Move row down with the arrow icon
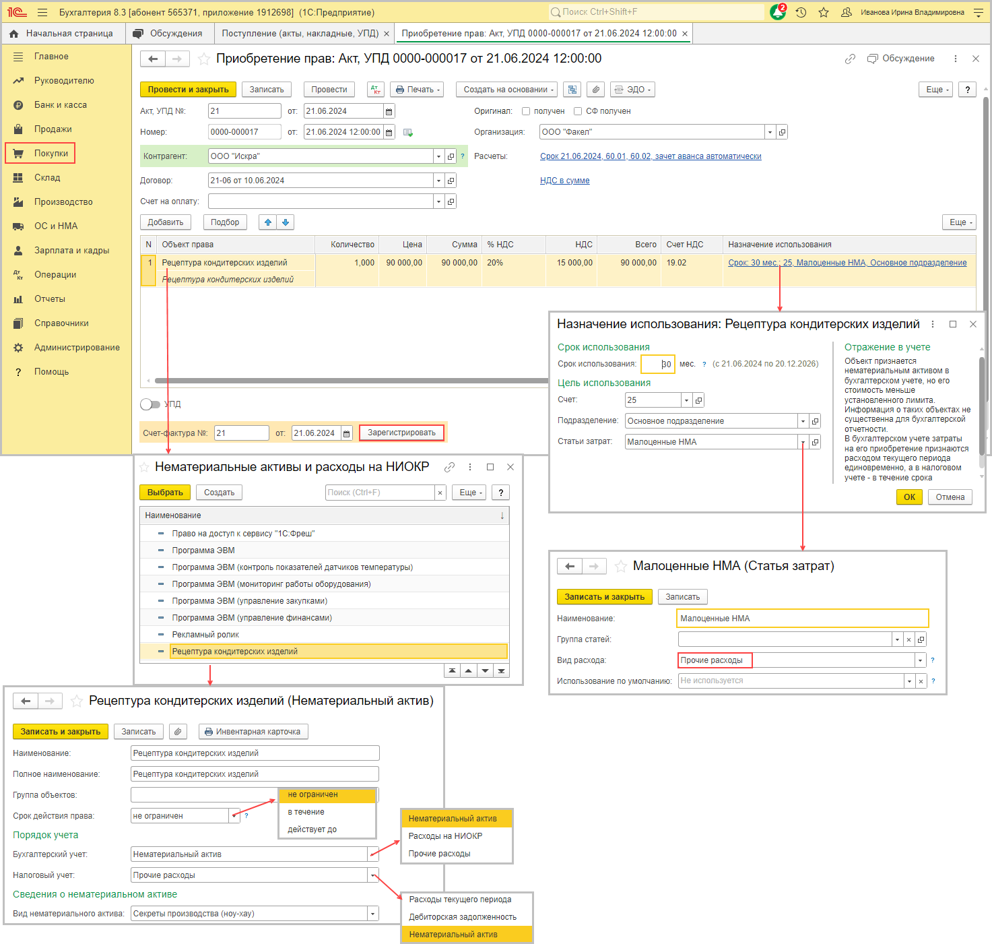Screen dimensions: 992x944 click(286, 222)
